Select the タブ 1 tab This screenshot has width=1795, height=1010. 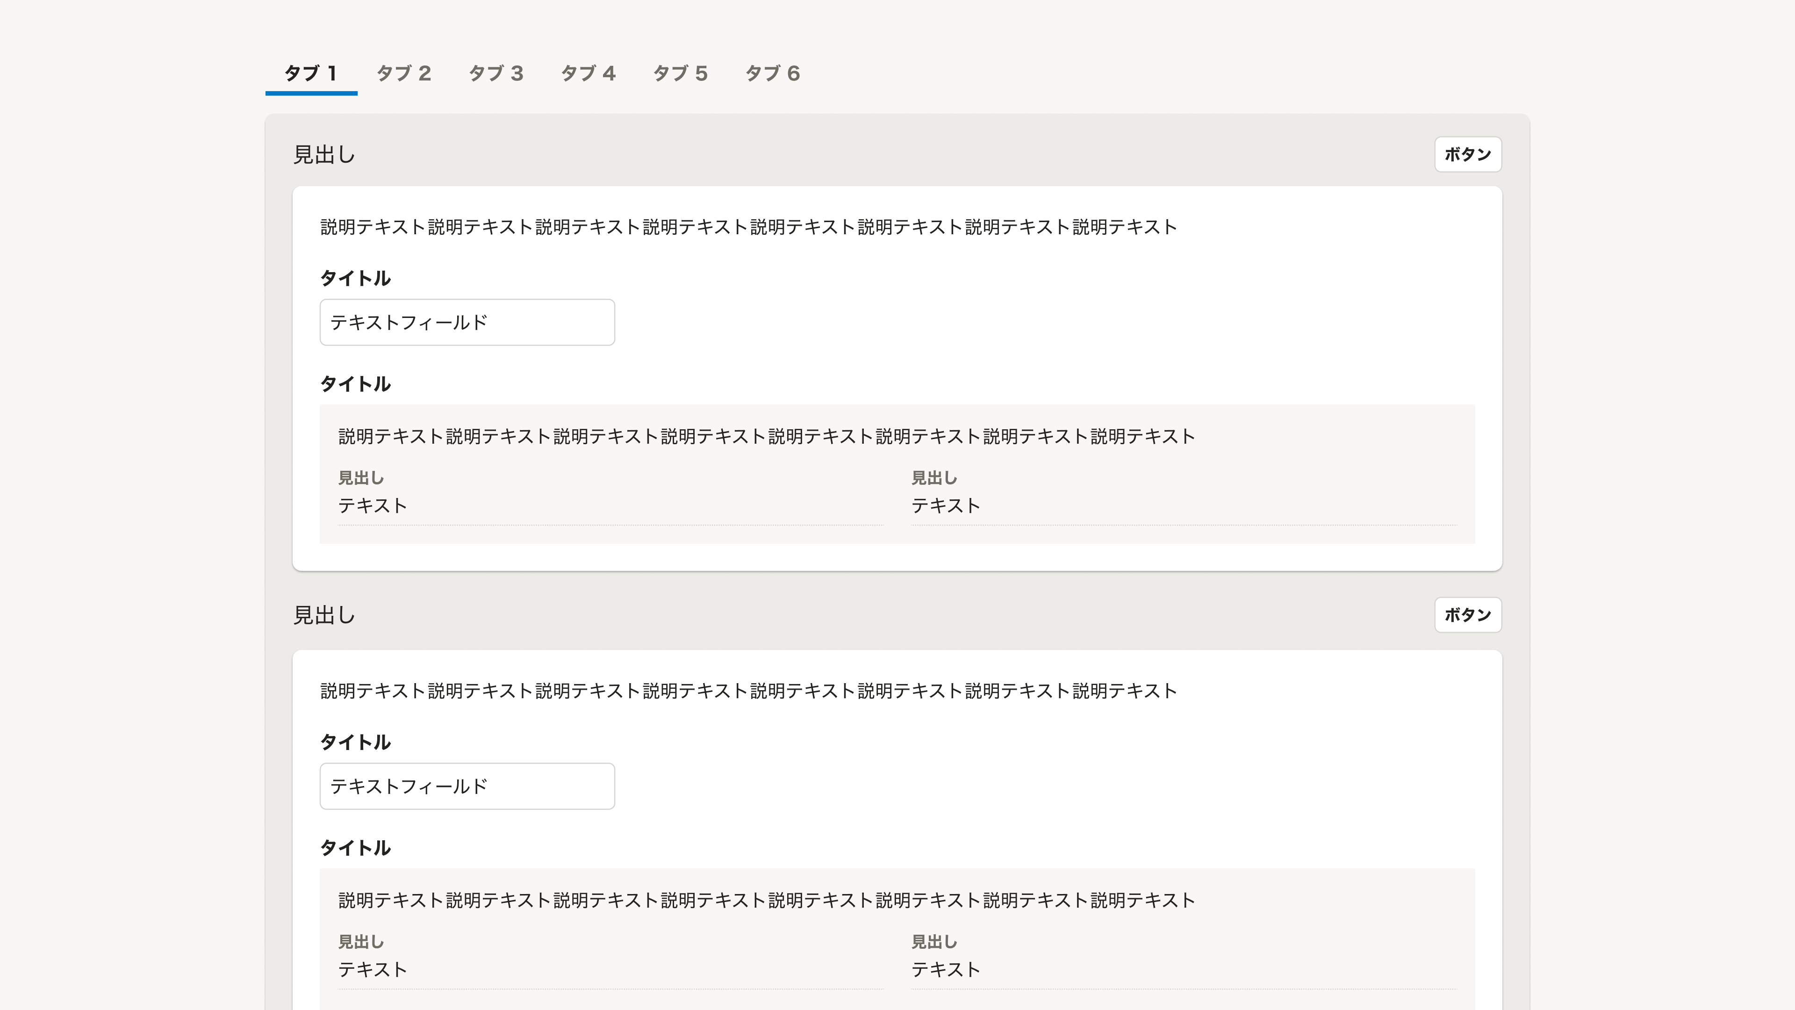pos(311,73)
